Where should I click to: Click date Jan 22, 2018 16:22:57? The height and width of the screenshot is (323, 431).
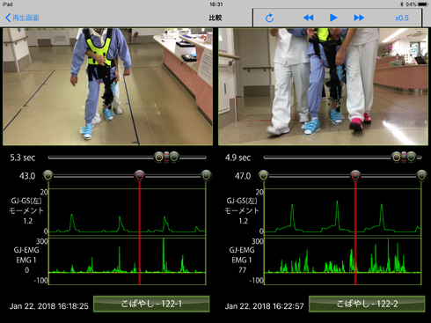264,306
